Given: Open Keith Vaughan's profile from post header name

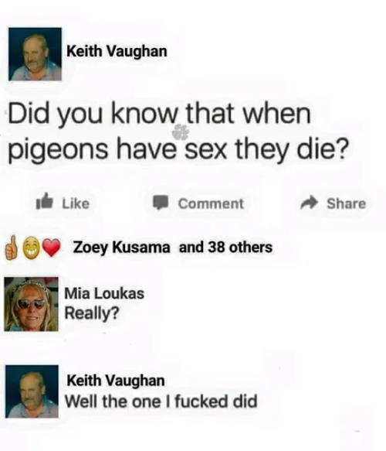Looking at the screenshot, I should (x=117, y=52).
